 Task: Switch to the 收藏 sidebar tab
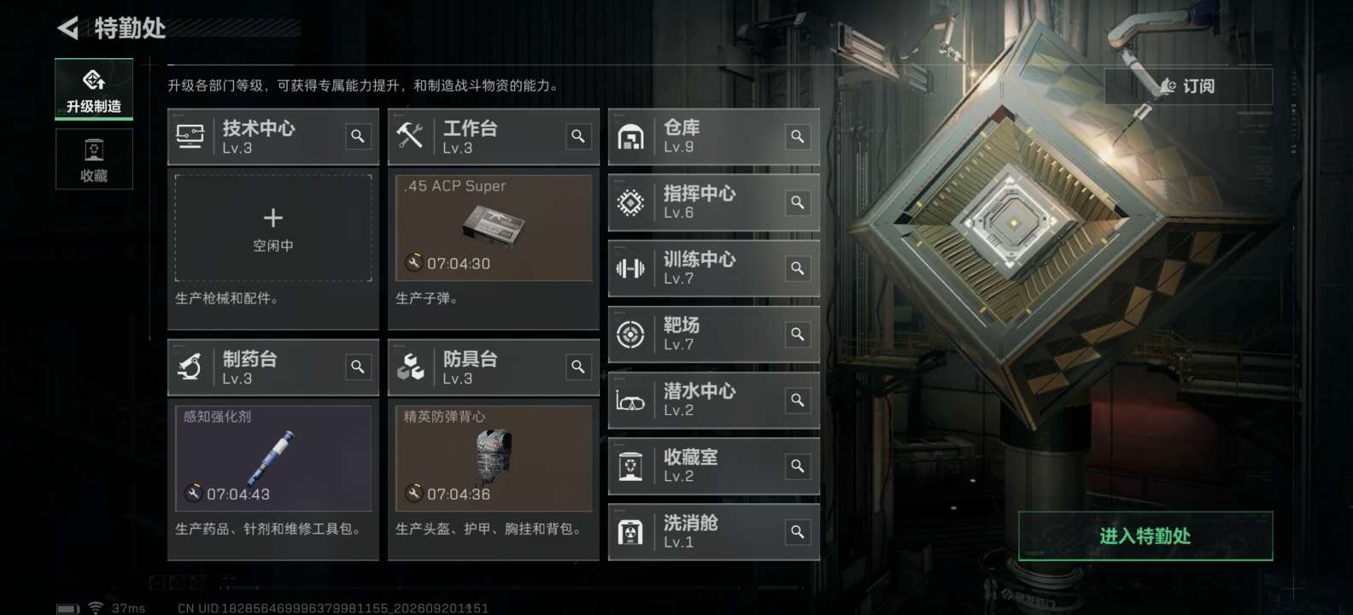click(94, 159)
